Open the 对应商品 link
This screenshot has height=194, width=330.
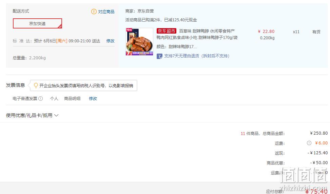coord(106,12)
